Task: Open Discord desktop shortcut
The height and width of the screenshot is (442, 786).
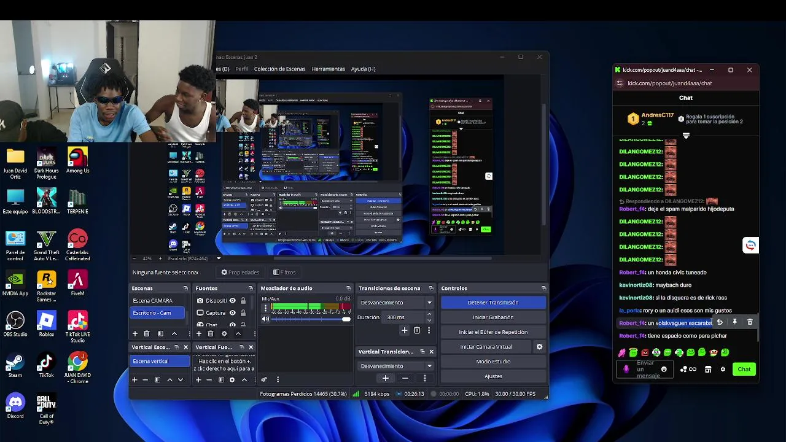Action: point(15,406)
